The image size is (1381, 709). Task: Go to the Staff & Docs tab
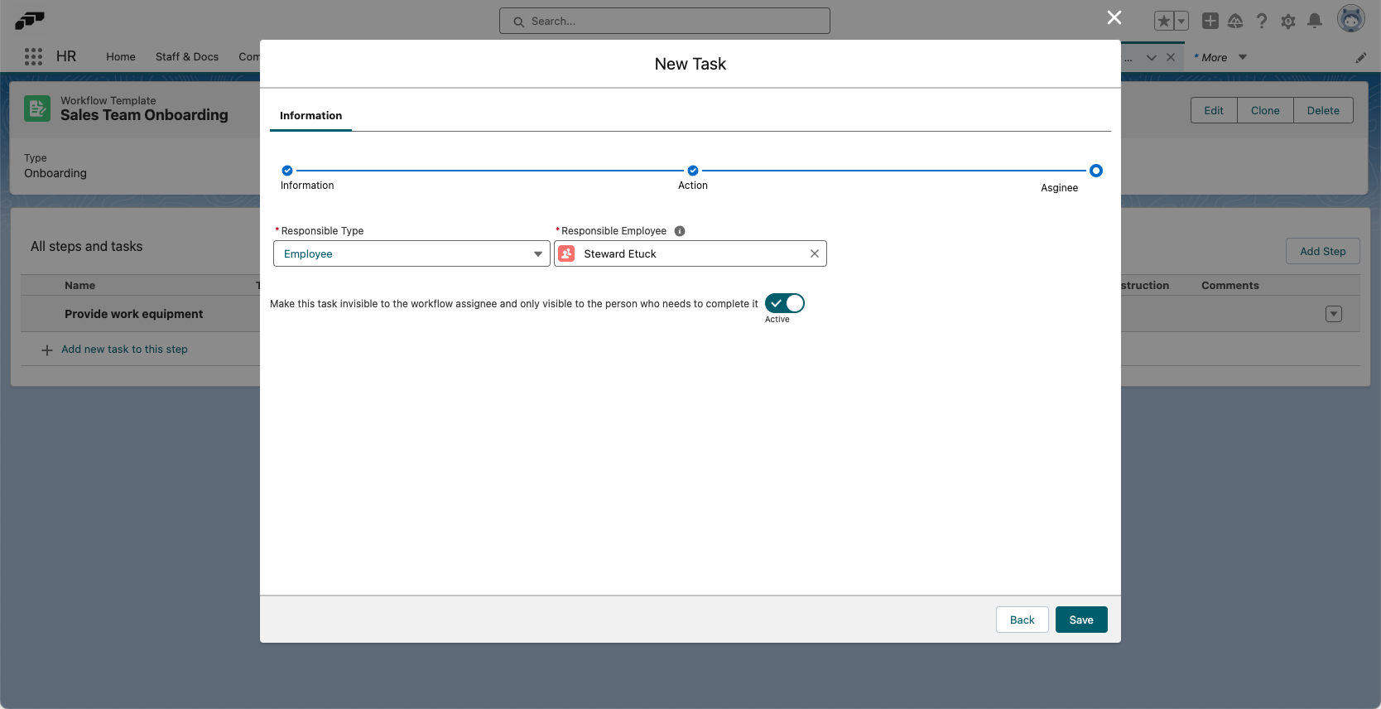[x=187, y=57]
